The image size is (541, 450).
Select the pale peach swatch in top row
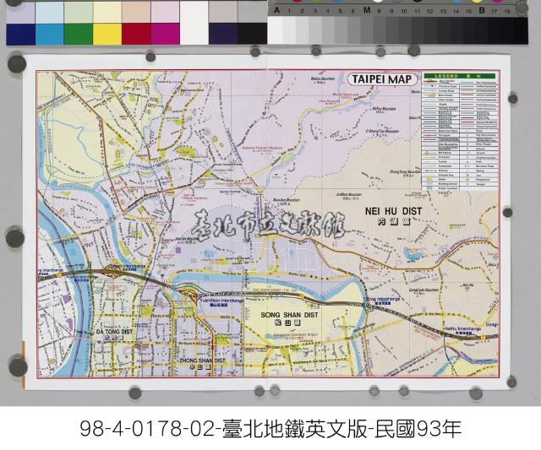coord(136,13)
